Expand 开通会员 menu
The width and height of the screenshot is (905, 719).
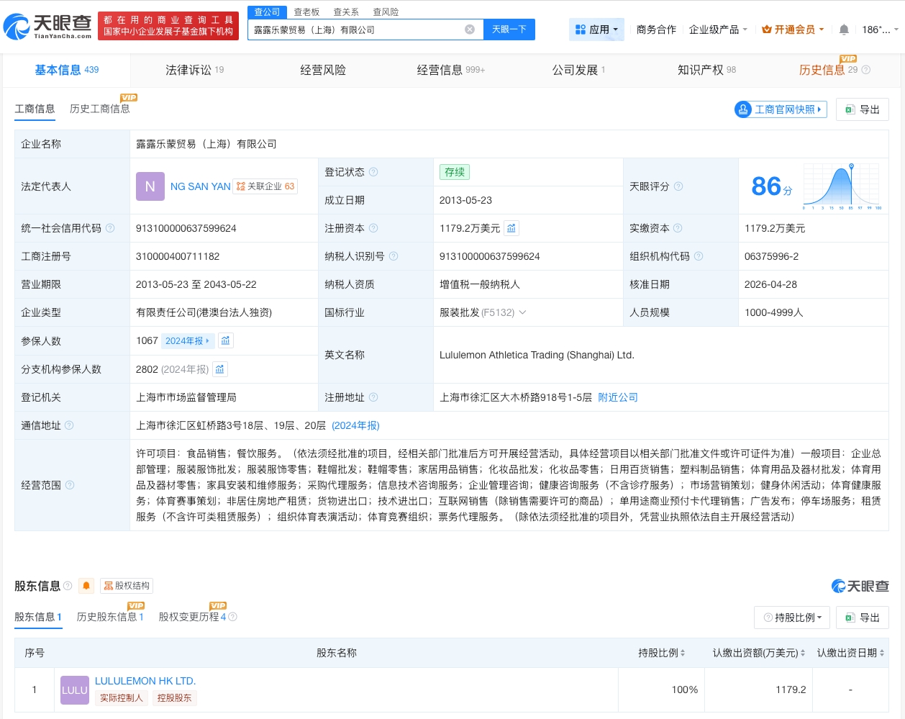pos(793,30)
